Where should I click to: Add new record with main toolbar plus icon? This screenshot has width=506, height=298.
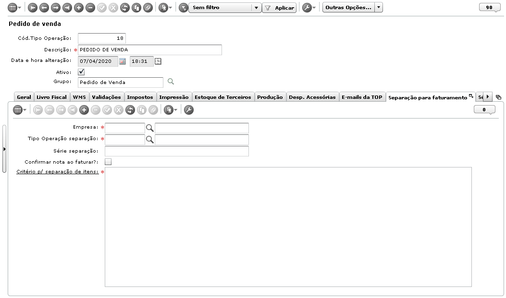pos(79,8)
